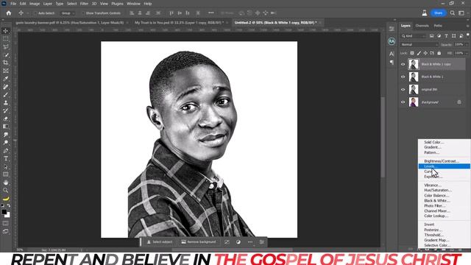This screenshot has height=265, width=471.
Task: Open the Fill slider dropdown arrow
Action: [467, 53]
